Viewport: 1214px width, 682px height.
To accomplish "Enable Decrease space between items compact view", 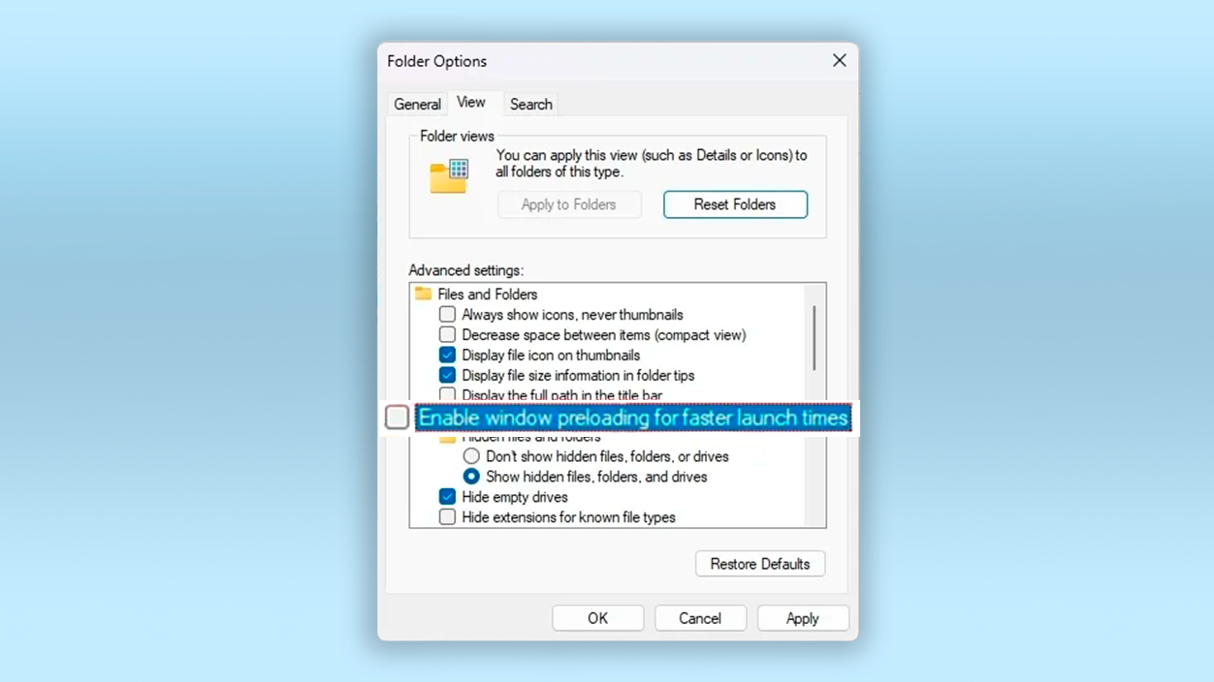I will click(x=447, y=334).
